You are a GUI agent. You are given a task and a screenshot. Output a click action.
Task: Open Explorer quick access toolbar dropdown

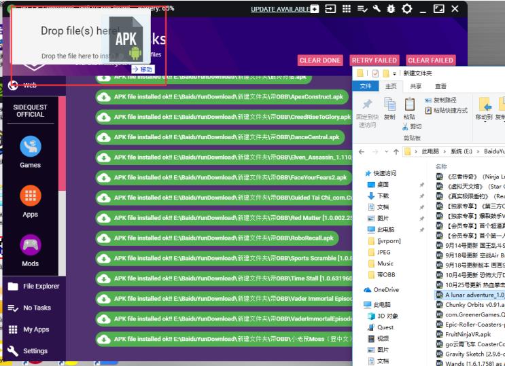point(394,74)
